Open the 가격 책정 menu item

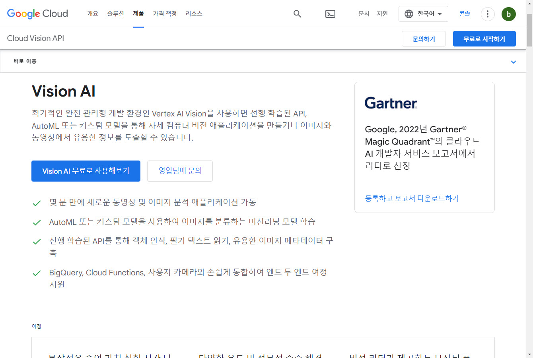pos(165,14)
